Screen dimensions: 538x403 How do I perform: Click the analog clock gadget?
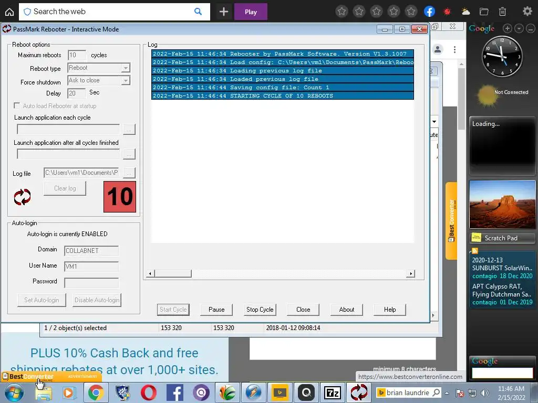502,56
